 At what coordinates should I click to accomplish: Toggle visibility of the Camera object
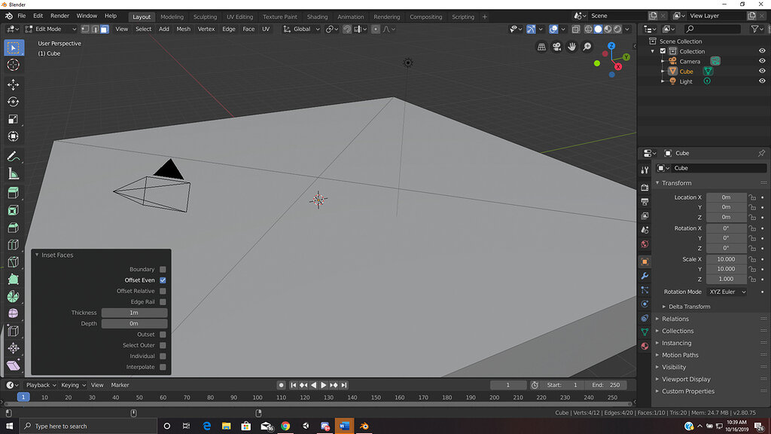pos(760,61)
